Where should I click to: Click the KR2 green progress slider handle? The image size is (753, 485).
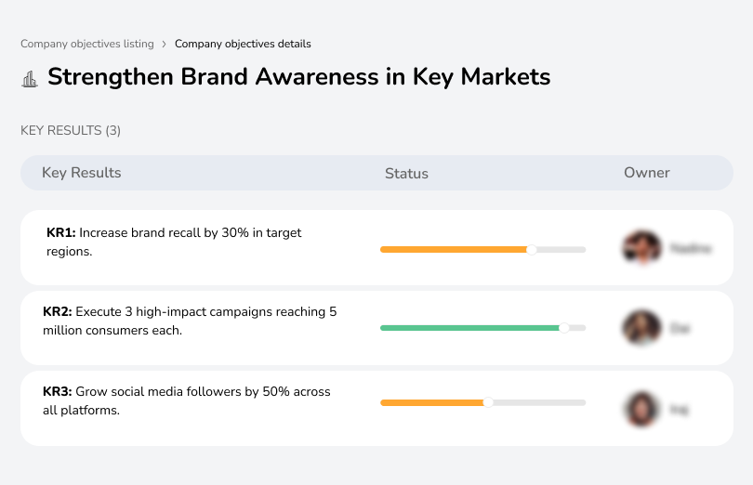563,328
